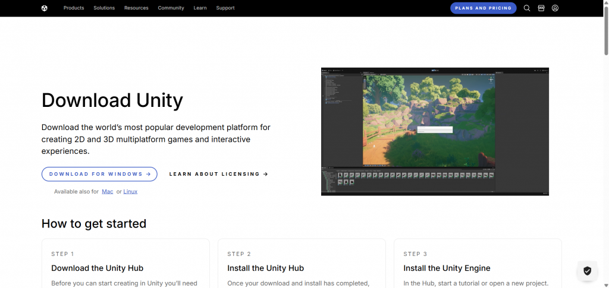The height and width of the screenshot is (288, 609).
Task: Click Download for Windows button
Action: pos(99,174)
